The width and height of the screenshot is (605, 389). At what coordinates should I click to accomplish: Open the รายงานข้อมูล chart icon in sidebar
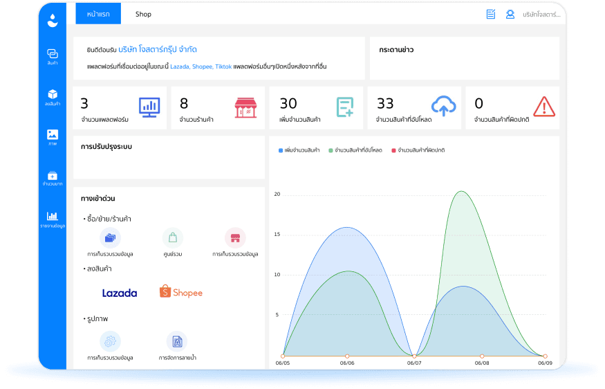click(53, 219)
